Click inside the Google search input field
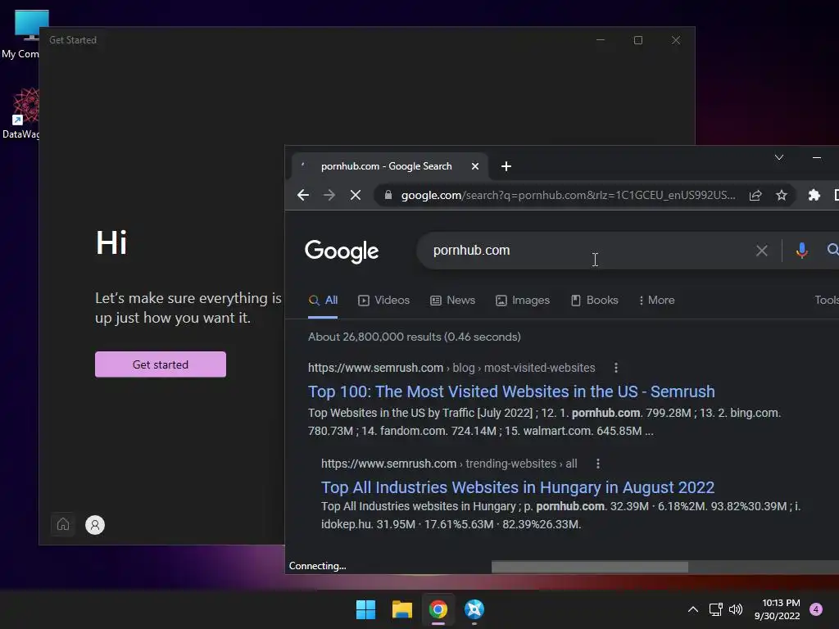Image resolution: width=839 pixels, height=629 pixels. pos(588,251)
